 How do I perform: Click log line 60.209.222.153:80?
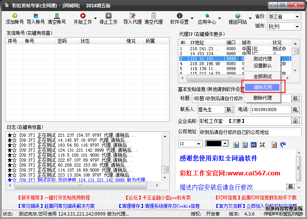coord(69,165)
